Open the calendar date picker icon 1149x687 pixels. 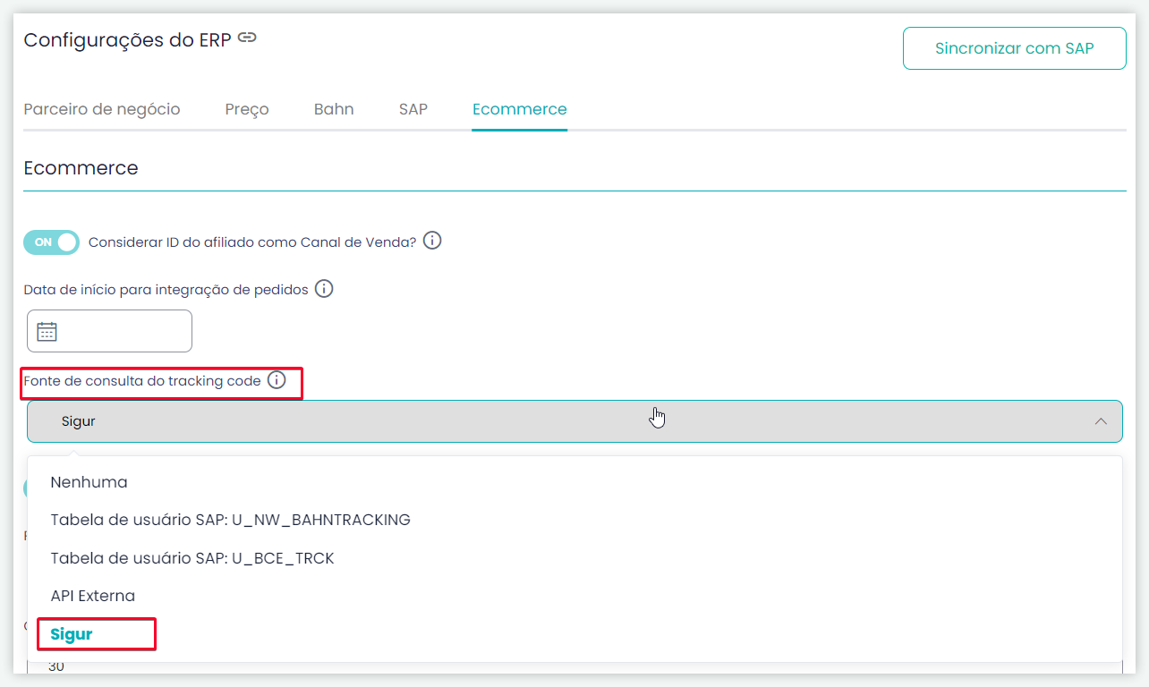click(x=47, y=332)
